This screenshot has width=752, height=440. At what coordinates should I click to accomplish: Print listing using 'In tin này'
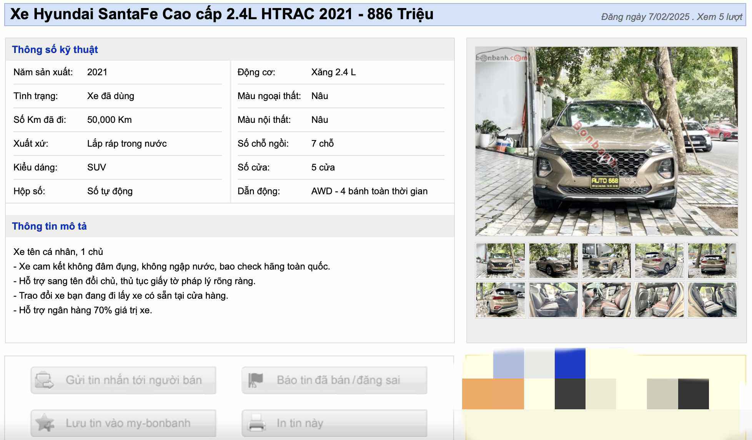pyautogui.click(x=334, y=423)
